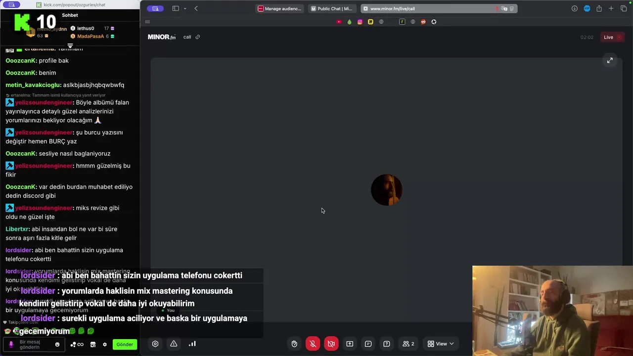Turn on the camera in the call
Screen dimensions: 633x356
coord(331,344)
